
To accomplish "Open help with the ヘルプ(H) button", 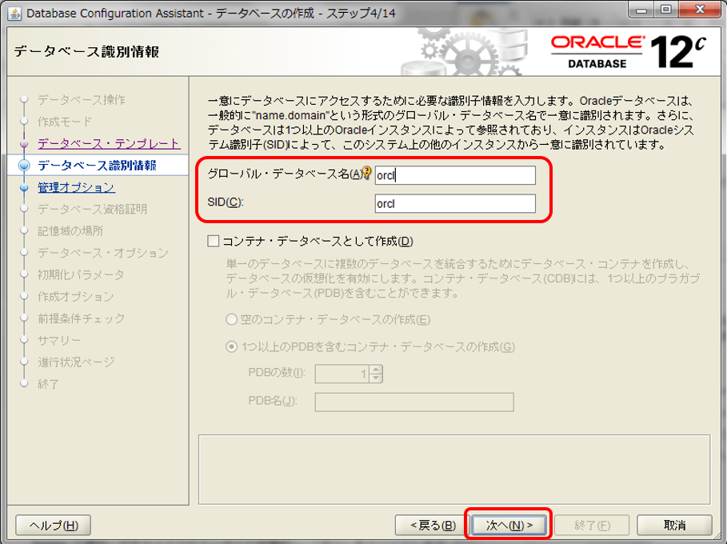I will tap(54, 525).
